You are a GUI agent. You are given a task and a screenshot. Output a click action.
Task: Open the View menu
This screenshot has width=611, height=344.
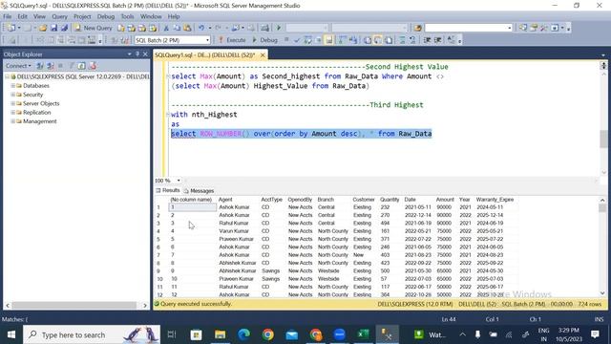(39, 17)
